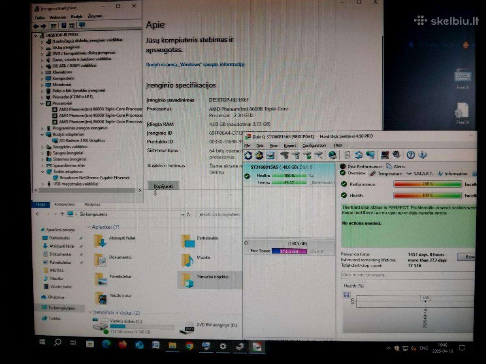Expand Diskų įrenginiai in Device Manager
This screenshot has width=486, height=364.
(42, 47)
